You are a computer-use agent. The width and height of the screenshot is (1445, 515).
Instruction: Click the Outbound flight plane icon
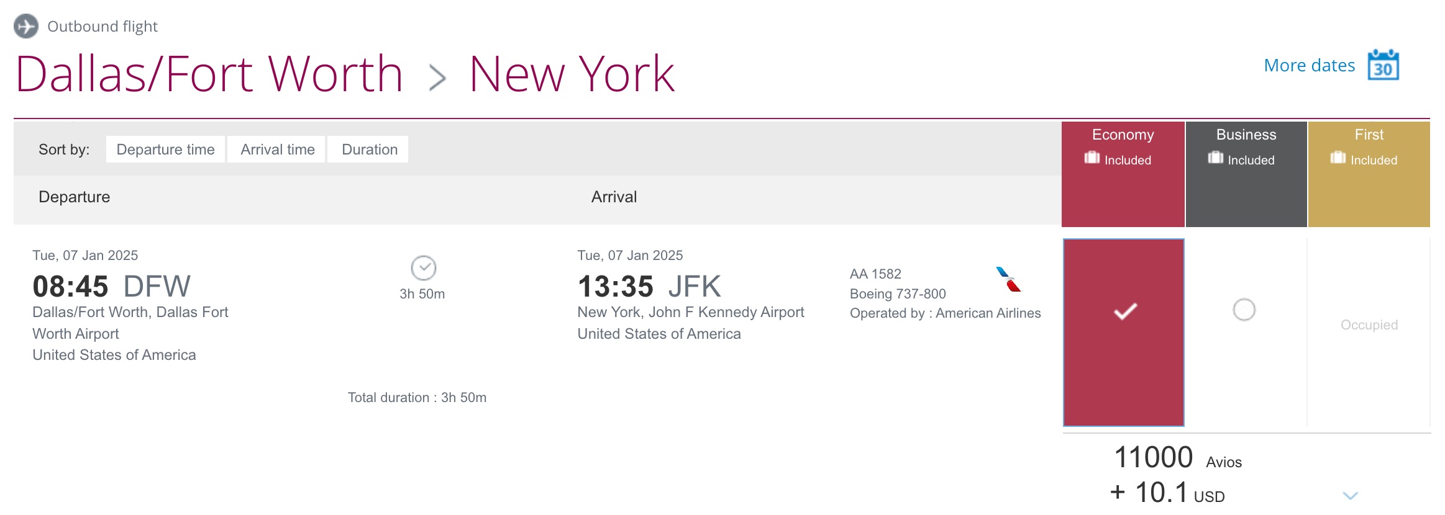(x=25, y=26)
